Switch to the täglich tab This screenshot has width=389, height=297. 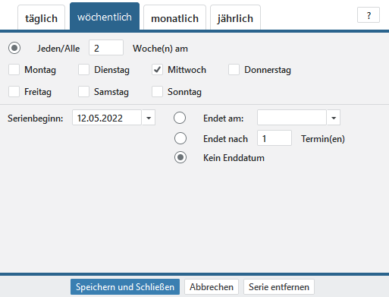[x=41, y=17]
